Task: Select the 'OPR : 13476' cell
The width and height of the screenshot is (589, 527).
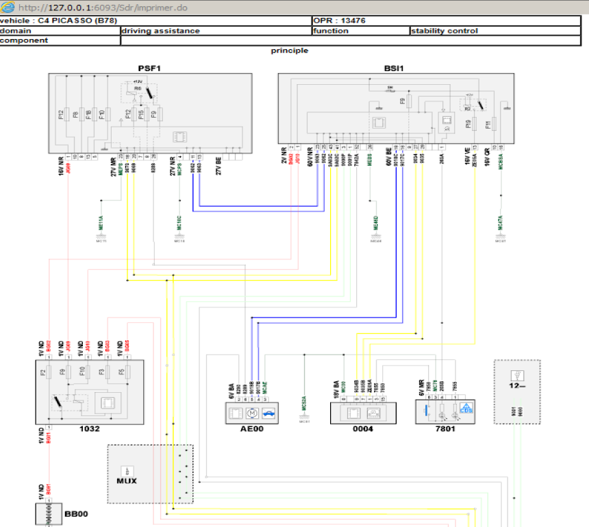Action: point(447,21)
